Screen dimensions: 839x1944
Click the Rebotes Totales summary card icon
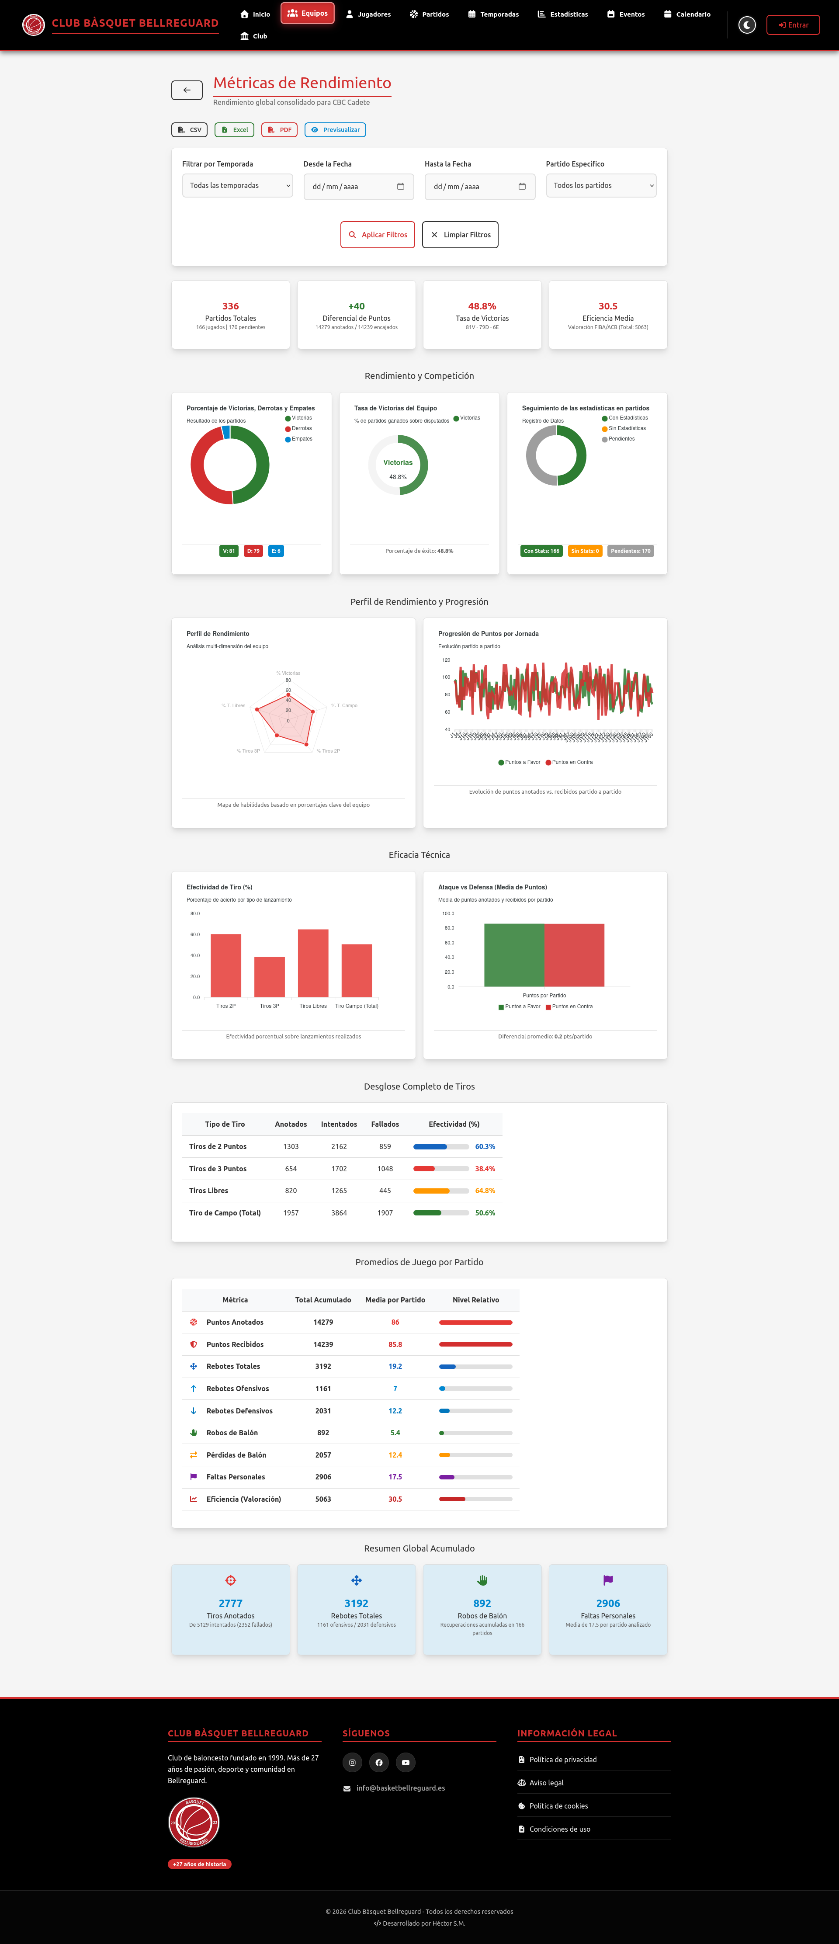[356, 1580]
